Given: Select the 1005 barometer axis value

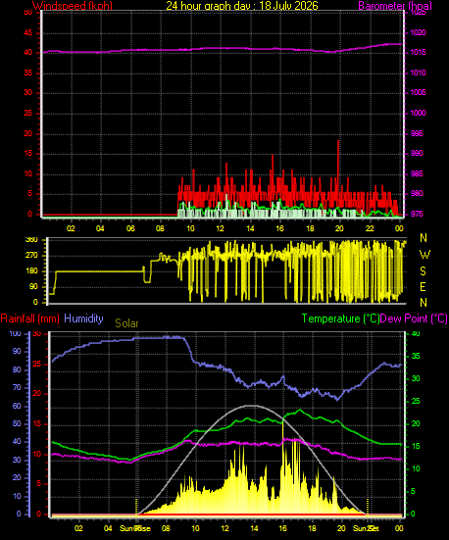Looking at the screenshot, I should 418,92.
